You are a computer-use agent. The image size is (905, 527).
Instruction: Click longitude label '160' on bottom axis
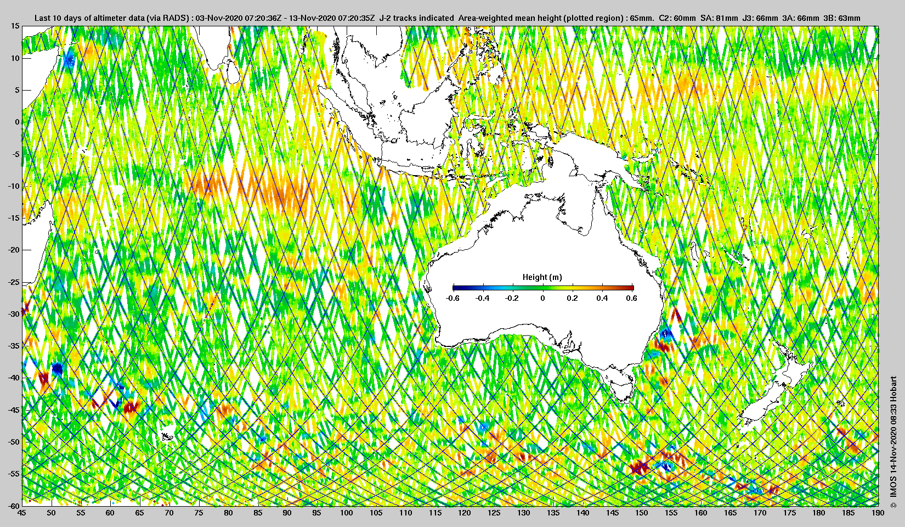701,513
